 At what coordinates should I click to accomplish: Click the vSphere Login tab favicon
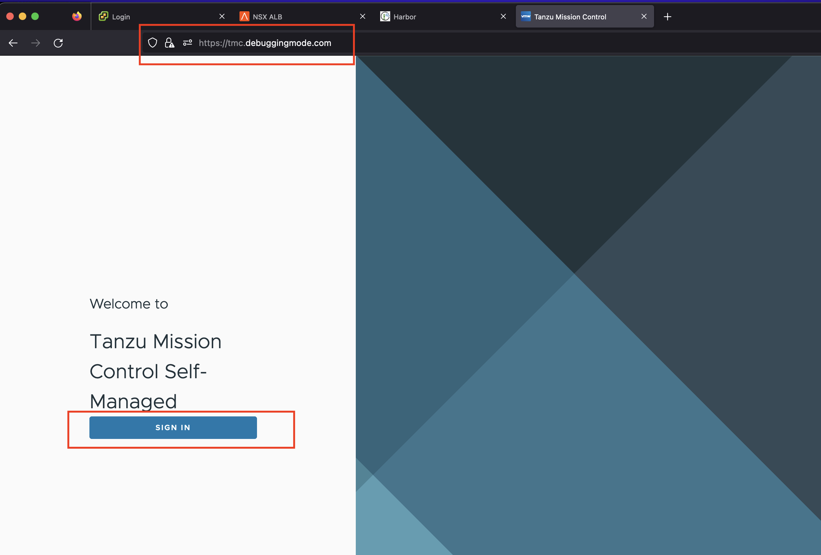point(103,16)
